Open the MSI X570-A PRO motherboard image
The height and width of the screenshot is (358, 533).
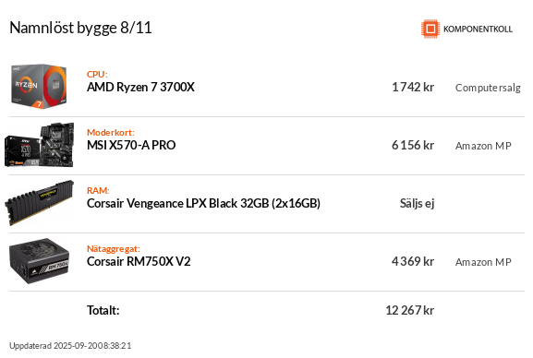[x=39, y=145]
